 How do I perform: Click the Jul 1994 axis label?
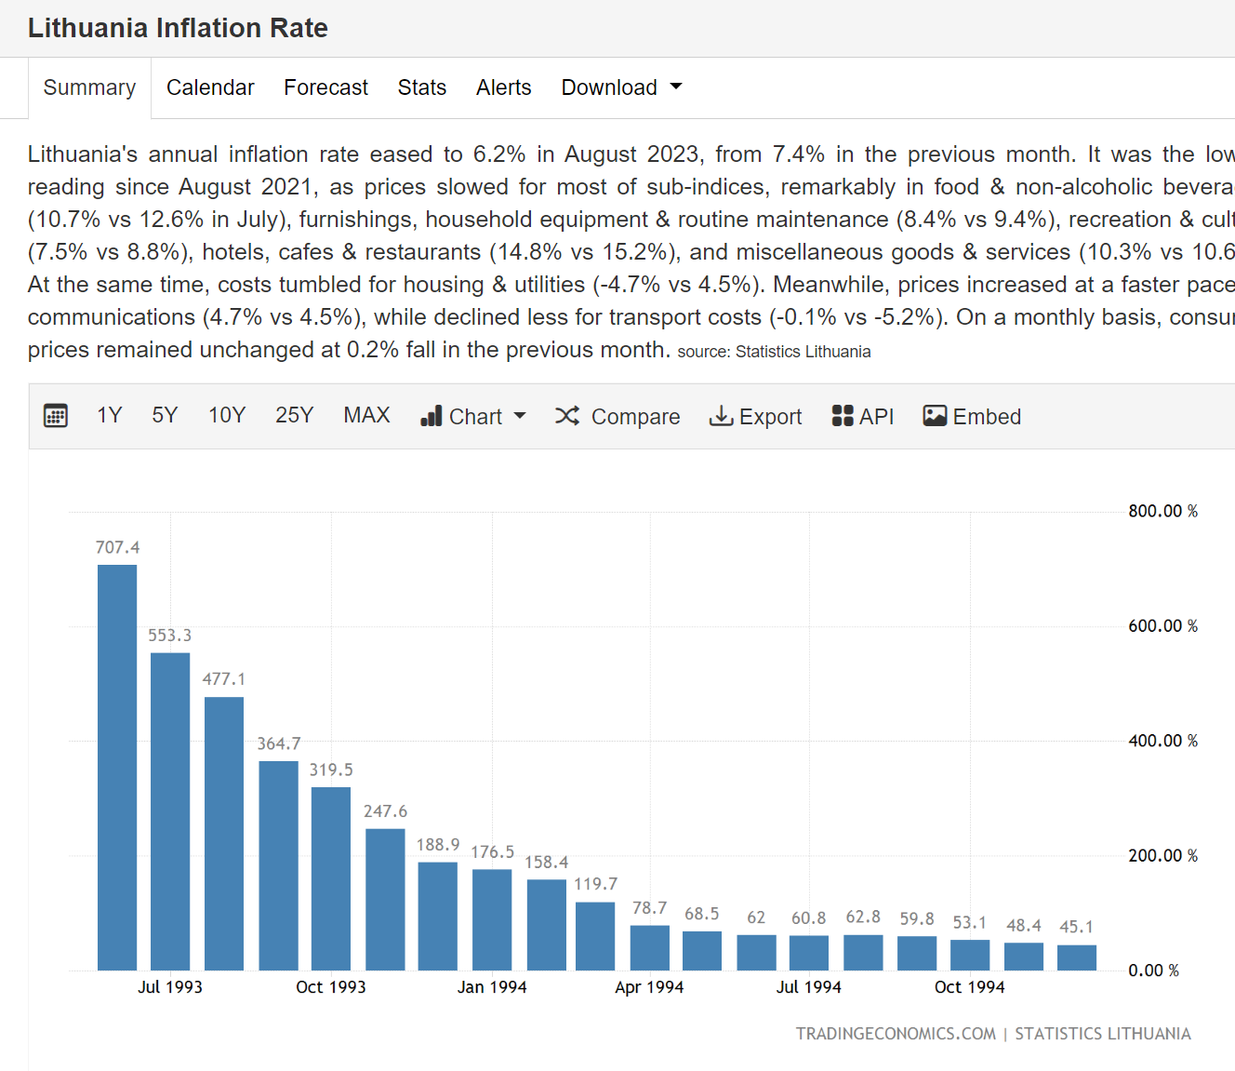point(809,987)
